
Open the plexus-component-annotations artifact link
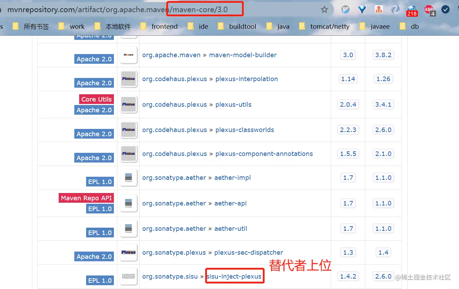coord(264,154)
